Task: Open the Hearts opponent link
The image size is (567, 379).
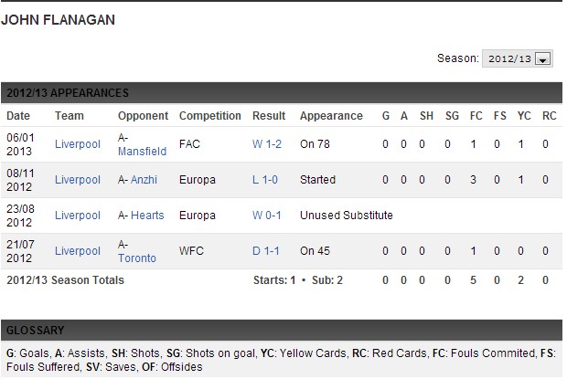Action: (x=147, y=216)
